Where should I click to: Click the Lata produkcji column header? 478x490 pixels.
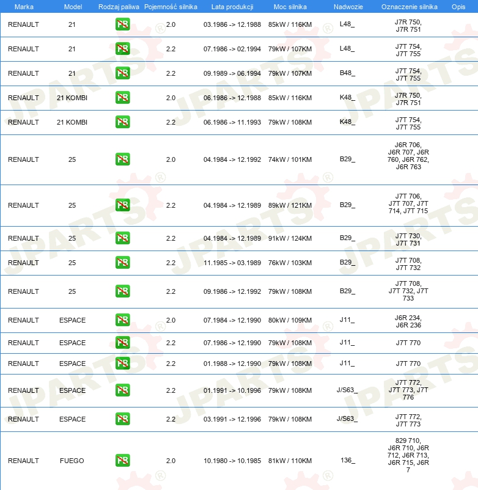coord(232,7)
